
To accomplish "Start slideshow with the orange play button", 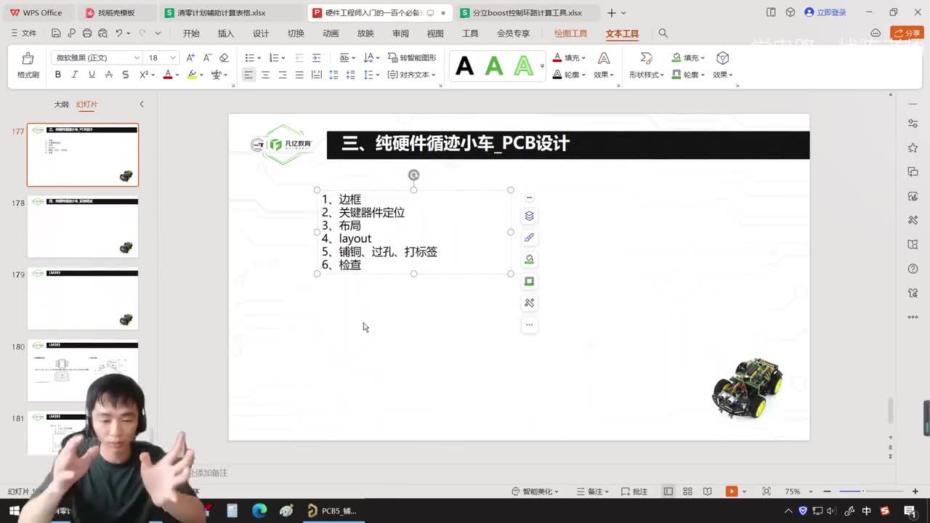I will click(732, 492).
